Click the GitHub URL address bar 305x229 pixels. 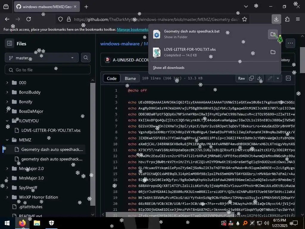(156, 19)
